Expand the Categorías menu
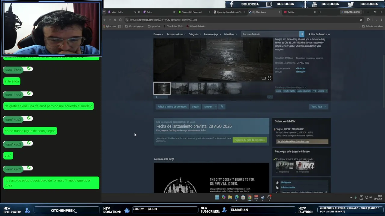The width and height of the screenshot is (385, 216). [195, 34]
